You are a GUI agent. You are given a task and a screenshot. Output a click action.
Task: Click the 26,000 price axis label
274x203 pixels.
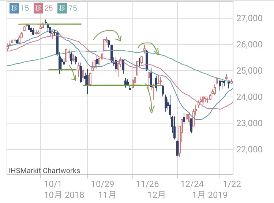click(247, 44)
